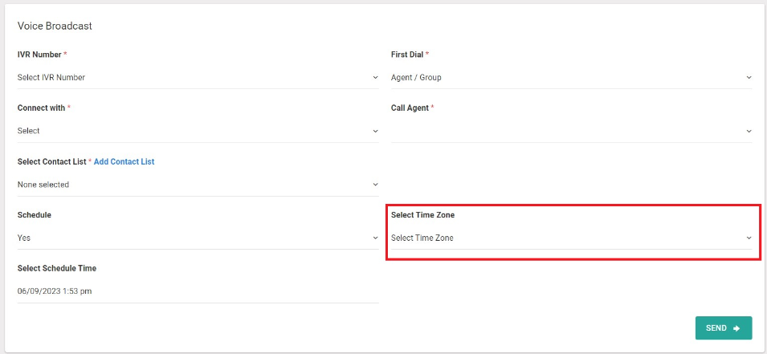
Task: Open the None selected contact list dropdown
Action: click(198, 185)
